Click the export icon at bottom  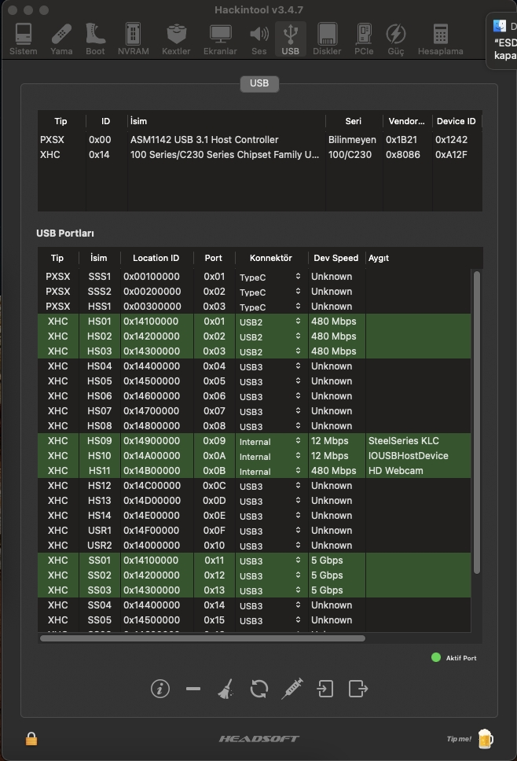point(358,689)
